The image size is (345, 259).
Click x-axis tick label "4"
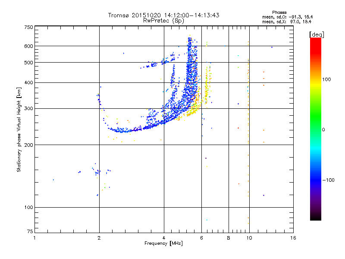(164, 238)
